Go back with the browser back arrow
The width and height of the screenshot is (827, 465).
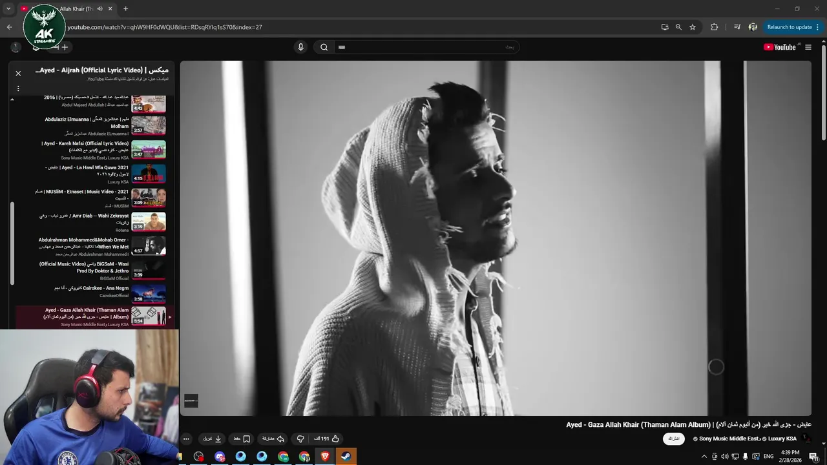tap(9, 27)
